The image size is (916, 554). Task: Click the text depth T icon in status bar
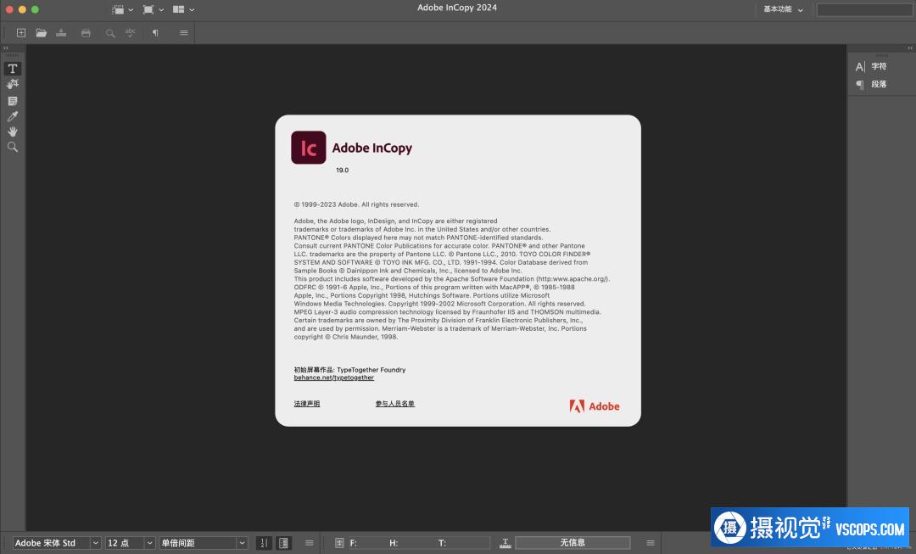point(505,543)
